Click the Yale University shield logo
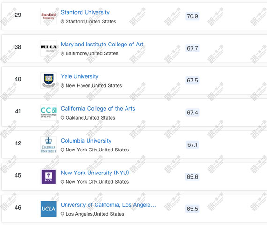Viewport: 267px width, 225px height. (x=49, y=80)
